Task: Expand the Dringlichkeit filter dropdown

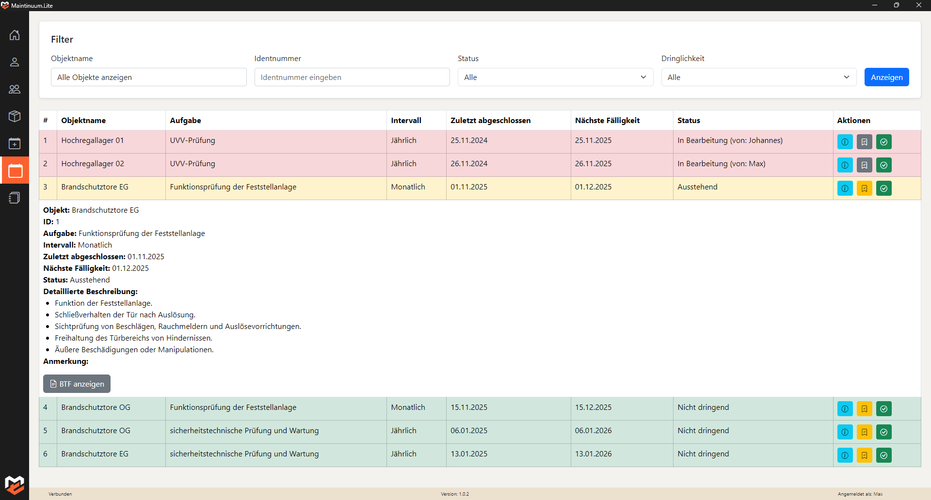Action: (x=758, y=77)
